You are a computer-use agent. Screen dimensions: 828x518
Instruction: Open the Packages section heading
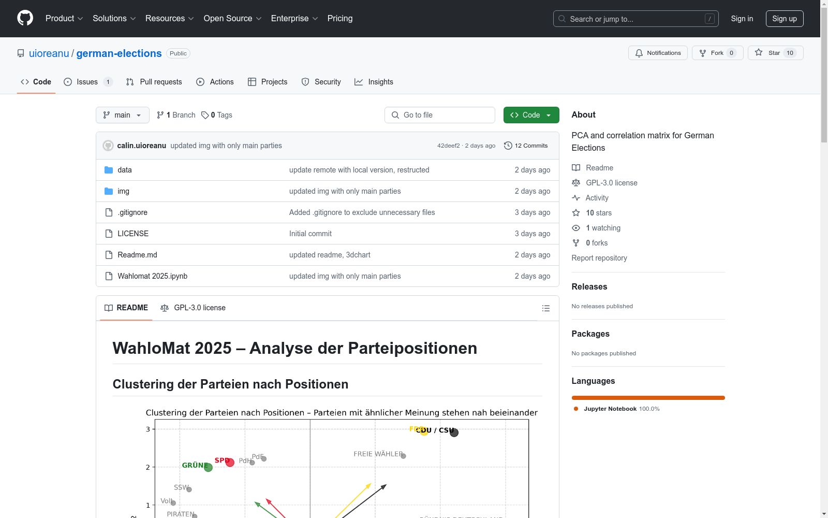click(590, 334)
